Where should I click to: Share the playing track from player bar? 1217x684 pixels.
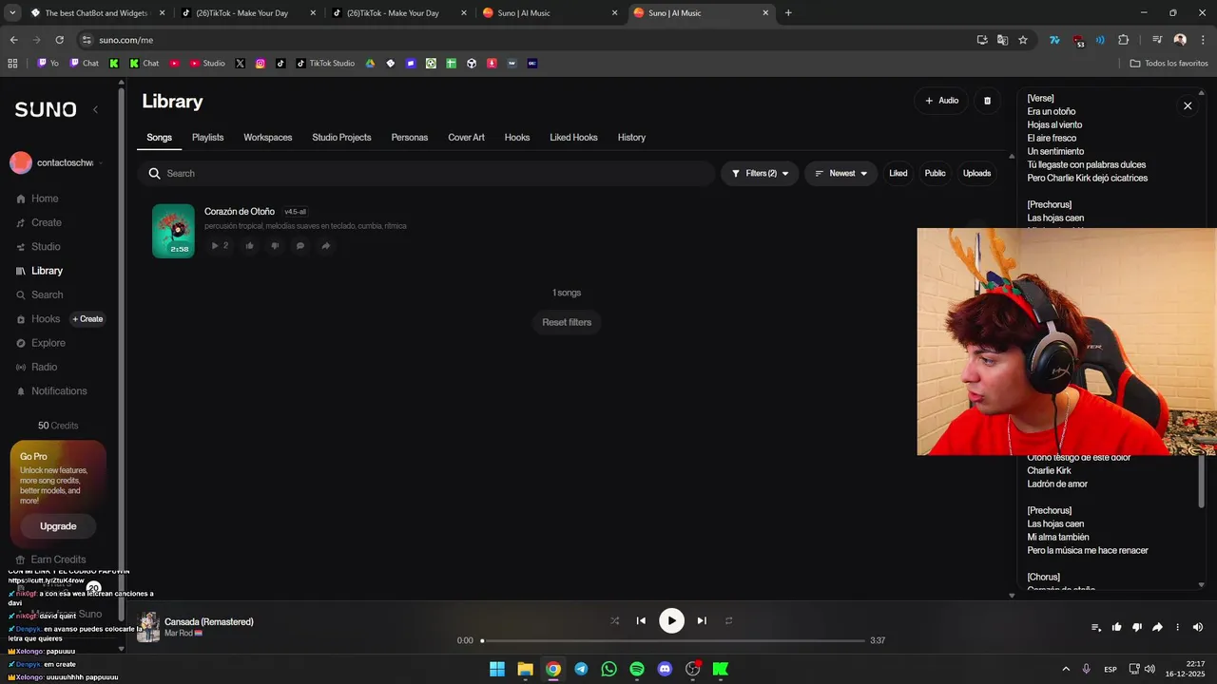pyautogui.click(x=1157, y=627)
